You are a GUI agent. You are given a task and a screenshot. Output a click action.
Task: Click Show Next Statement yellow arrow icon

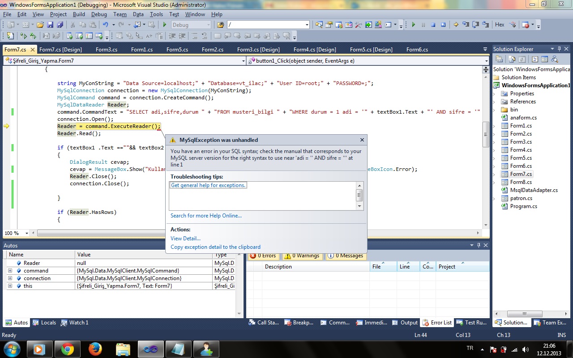pyautogui.click(x=456, y=25)
